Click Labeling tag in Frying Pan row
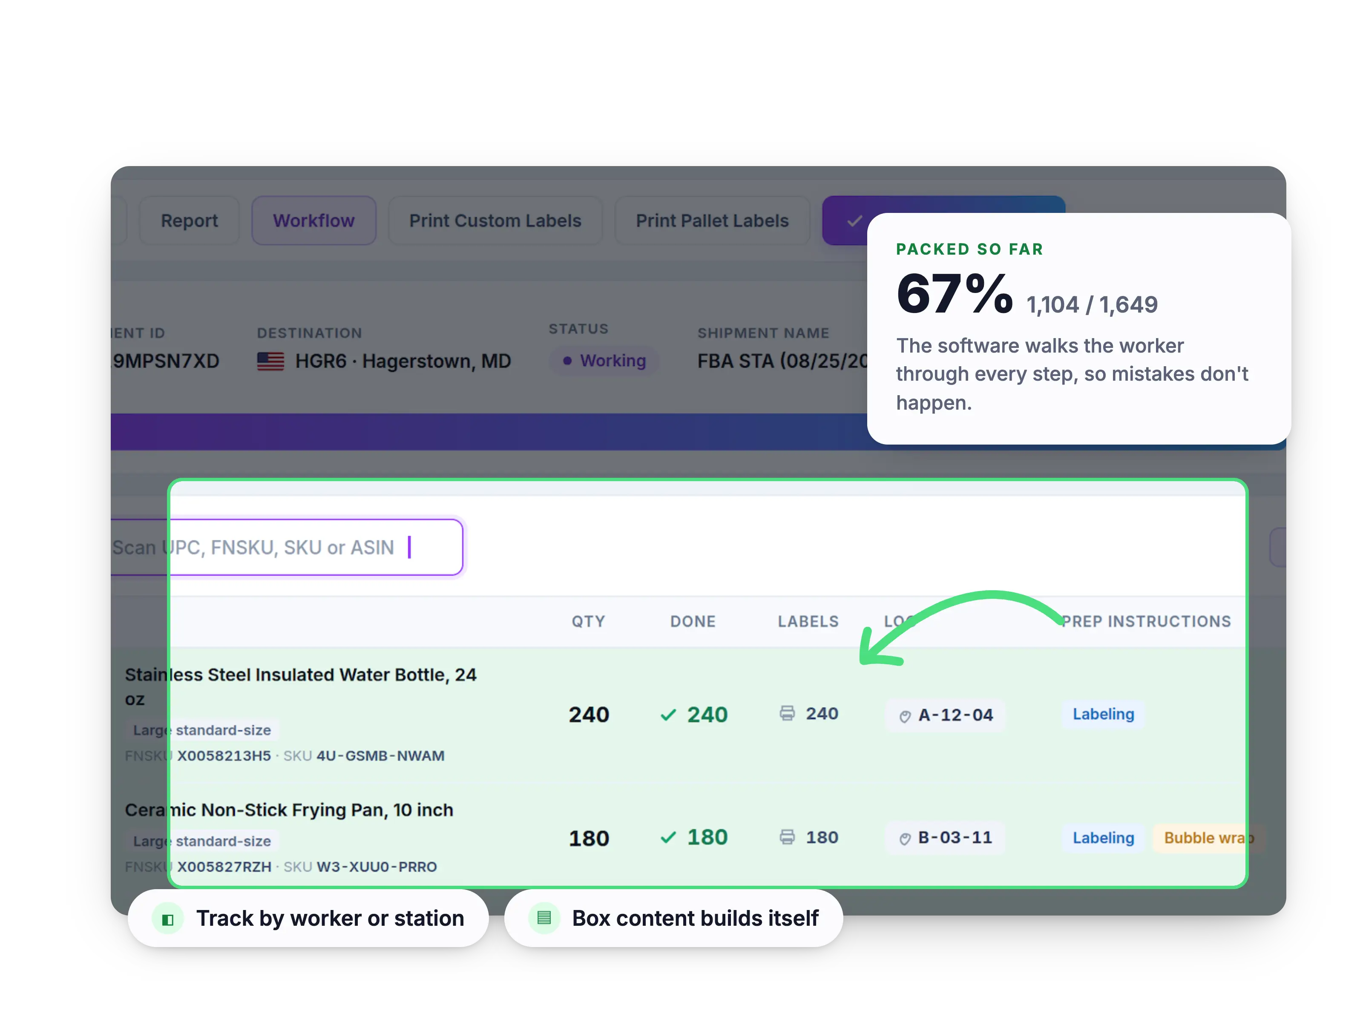Viewport: 1363px width, 1022px height. pyautogui.click(x=1103, y=838)
